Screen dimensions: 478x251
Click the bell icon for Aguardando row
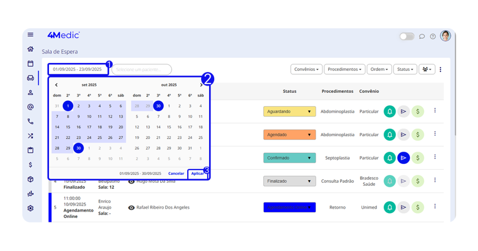pyautogui.click(x=389, y=112)
